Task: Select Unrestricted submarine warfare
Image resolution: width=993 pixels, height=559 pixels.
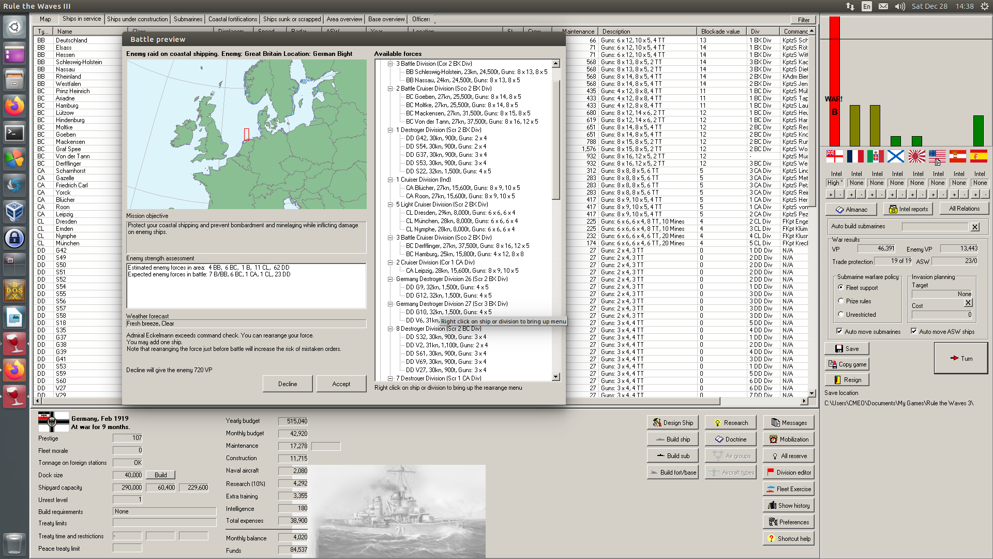Action: click(x=841, y=314)
